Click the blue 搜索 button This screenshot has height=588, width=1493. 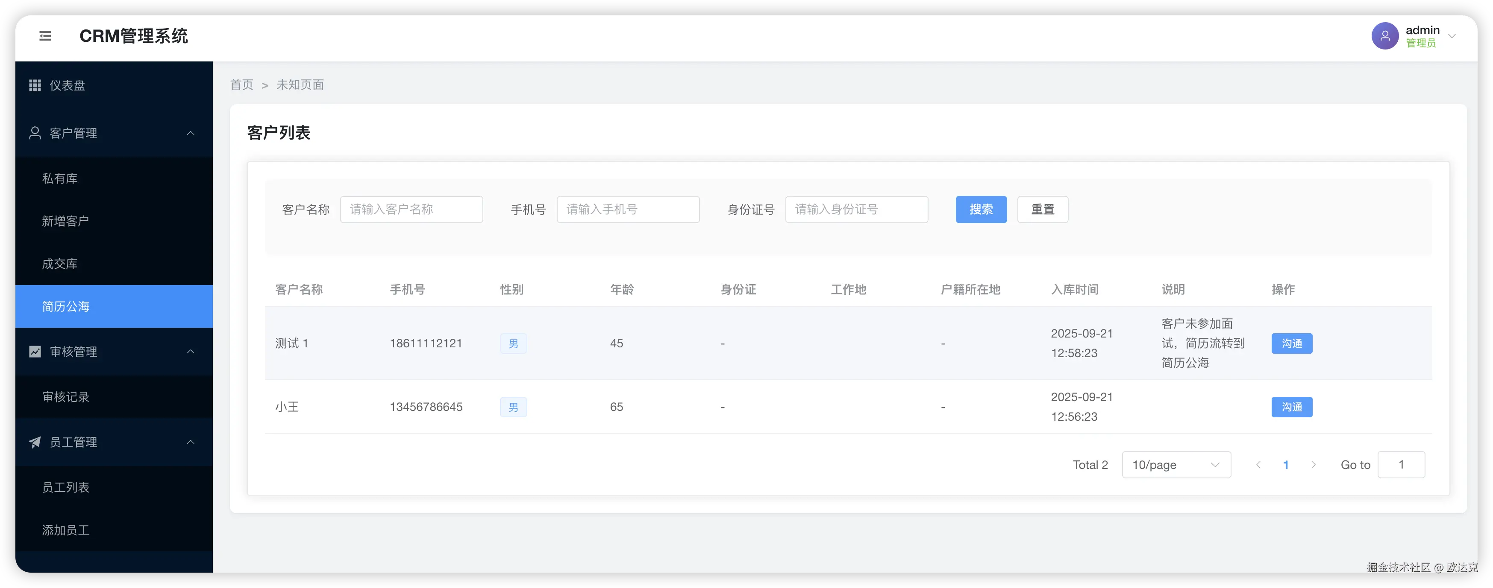click(981, 210)
